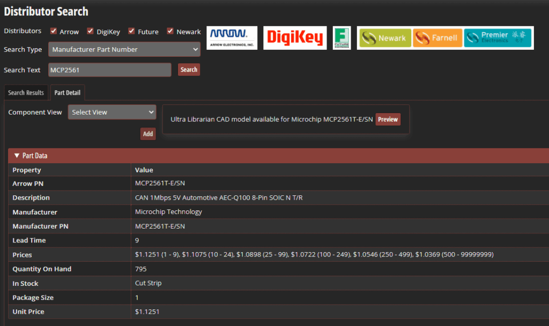Click the Cut Strip value

point(149,283)
